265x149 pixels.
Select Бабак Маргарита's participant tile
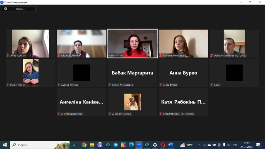132,73
